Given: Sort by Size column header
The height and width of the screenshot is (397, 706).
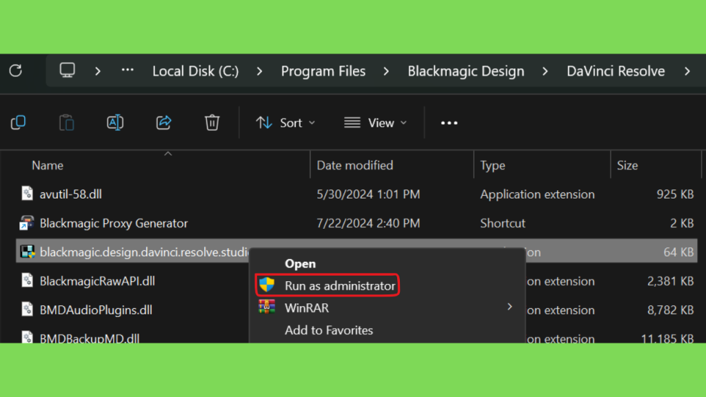Looking at the screenshot, I should click(627, 165).
